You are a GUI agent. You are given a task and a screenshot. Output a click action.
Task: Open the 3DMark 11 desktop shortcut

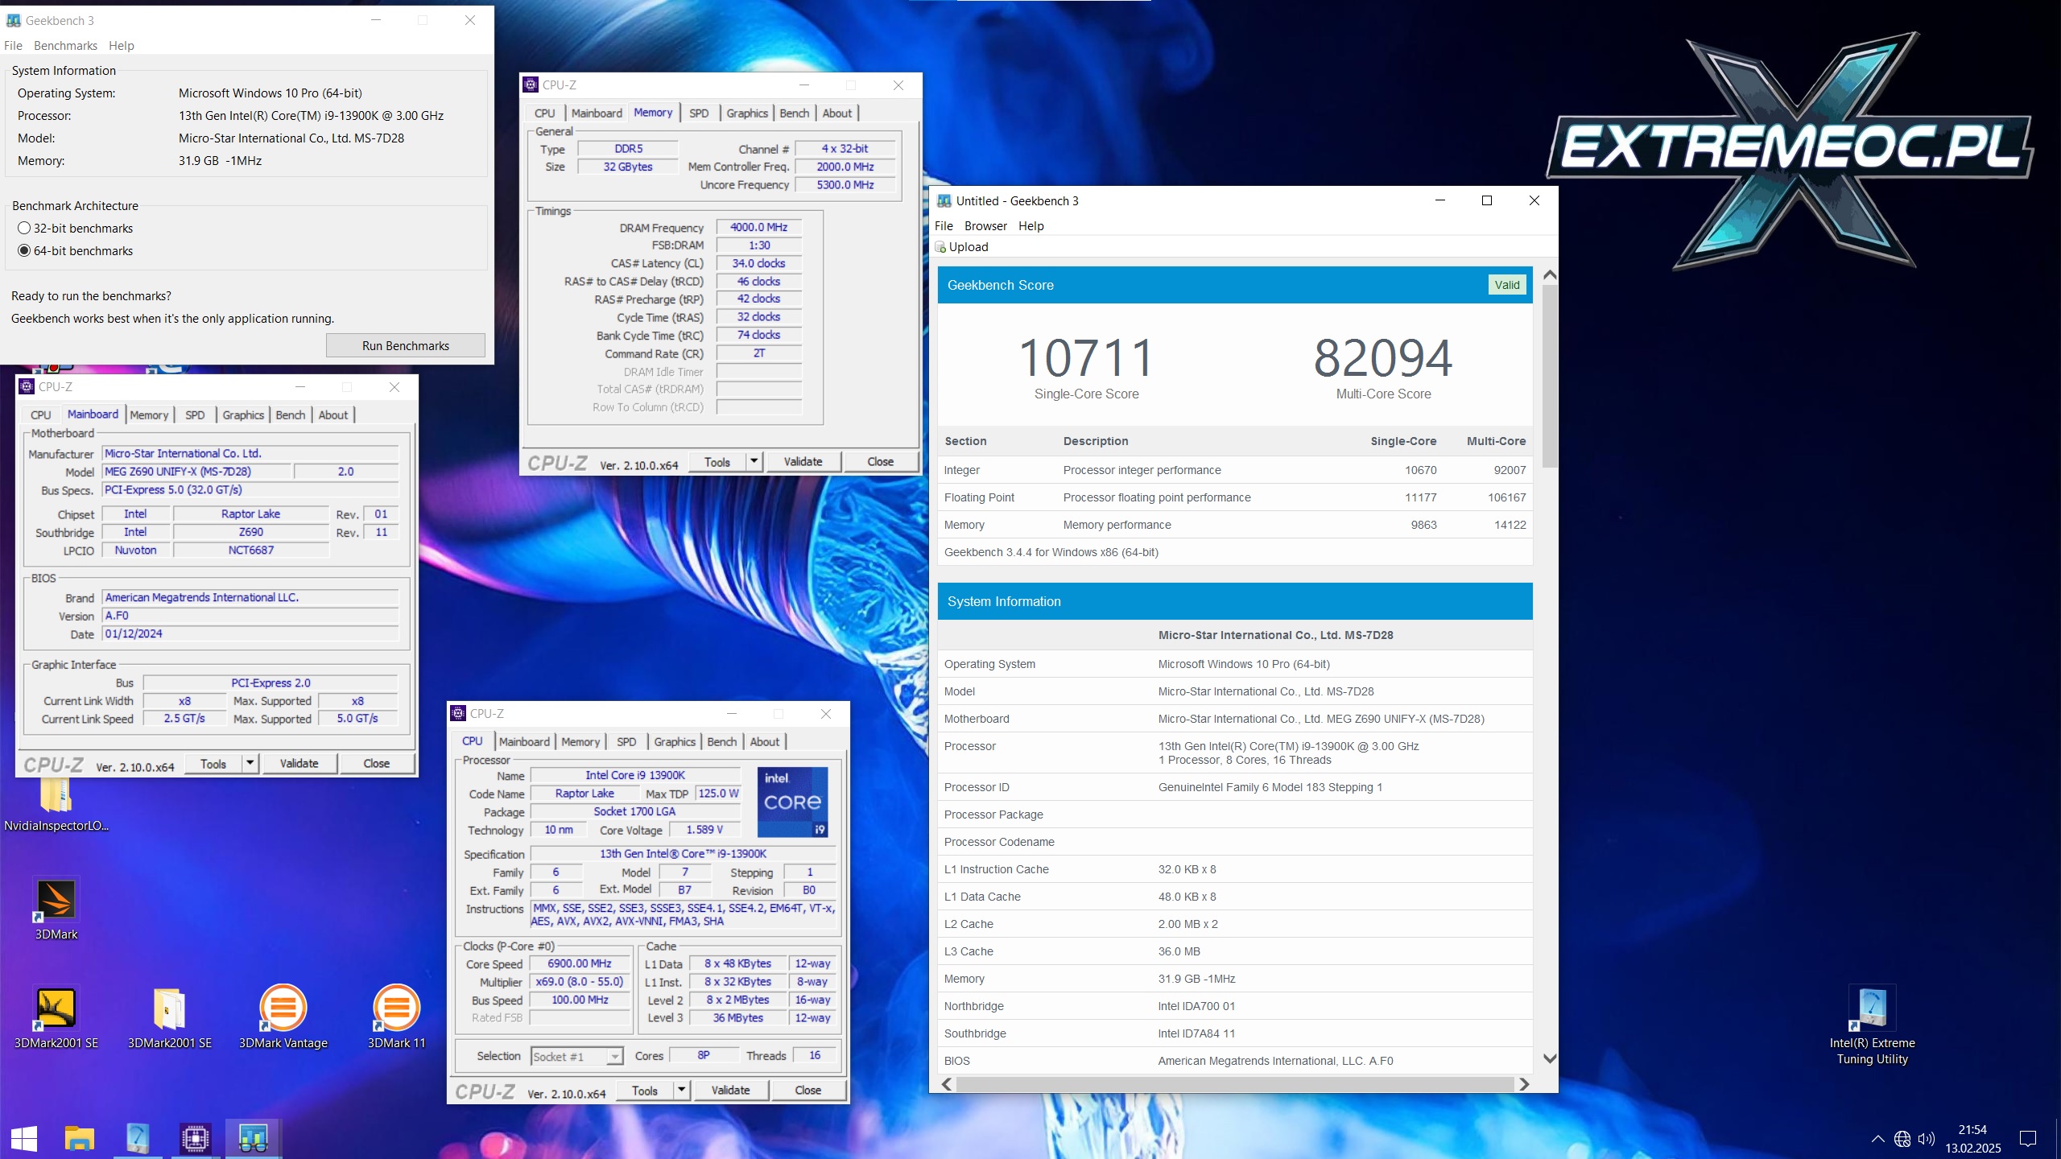(396, 1017)
